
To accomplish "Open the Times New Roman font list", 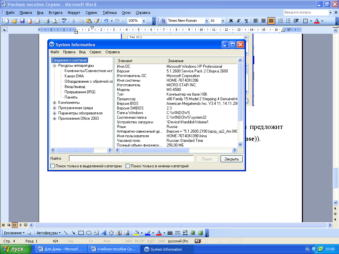I will tap(207, 21).
